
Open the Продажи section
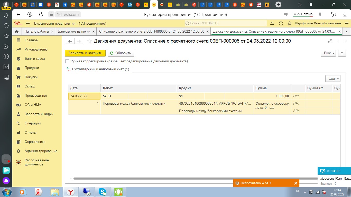coord(32,68)
